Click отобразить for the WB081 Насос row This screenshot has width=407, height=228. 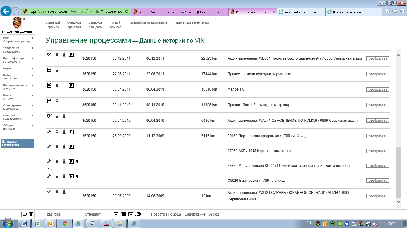click(x=378, y=58)
